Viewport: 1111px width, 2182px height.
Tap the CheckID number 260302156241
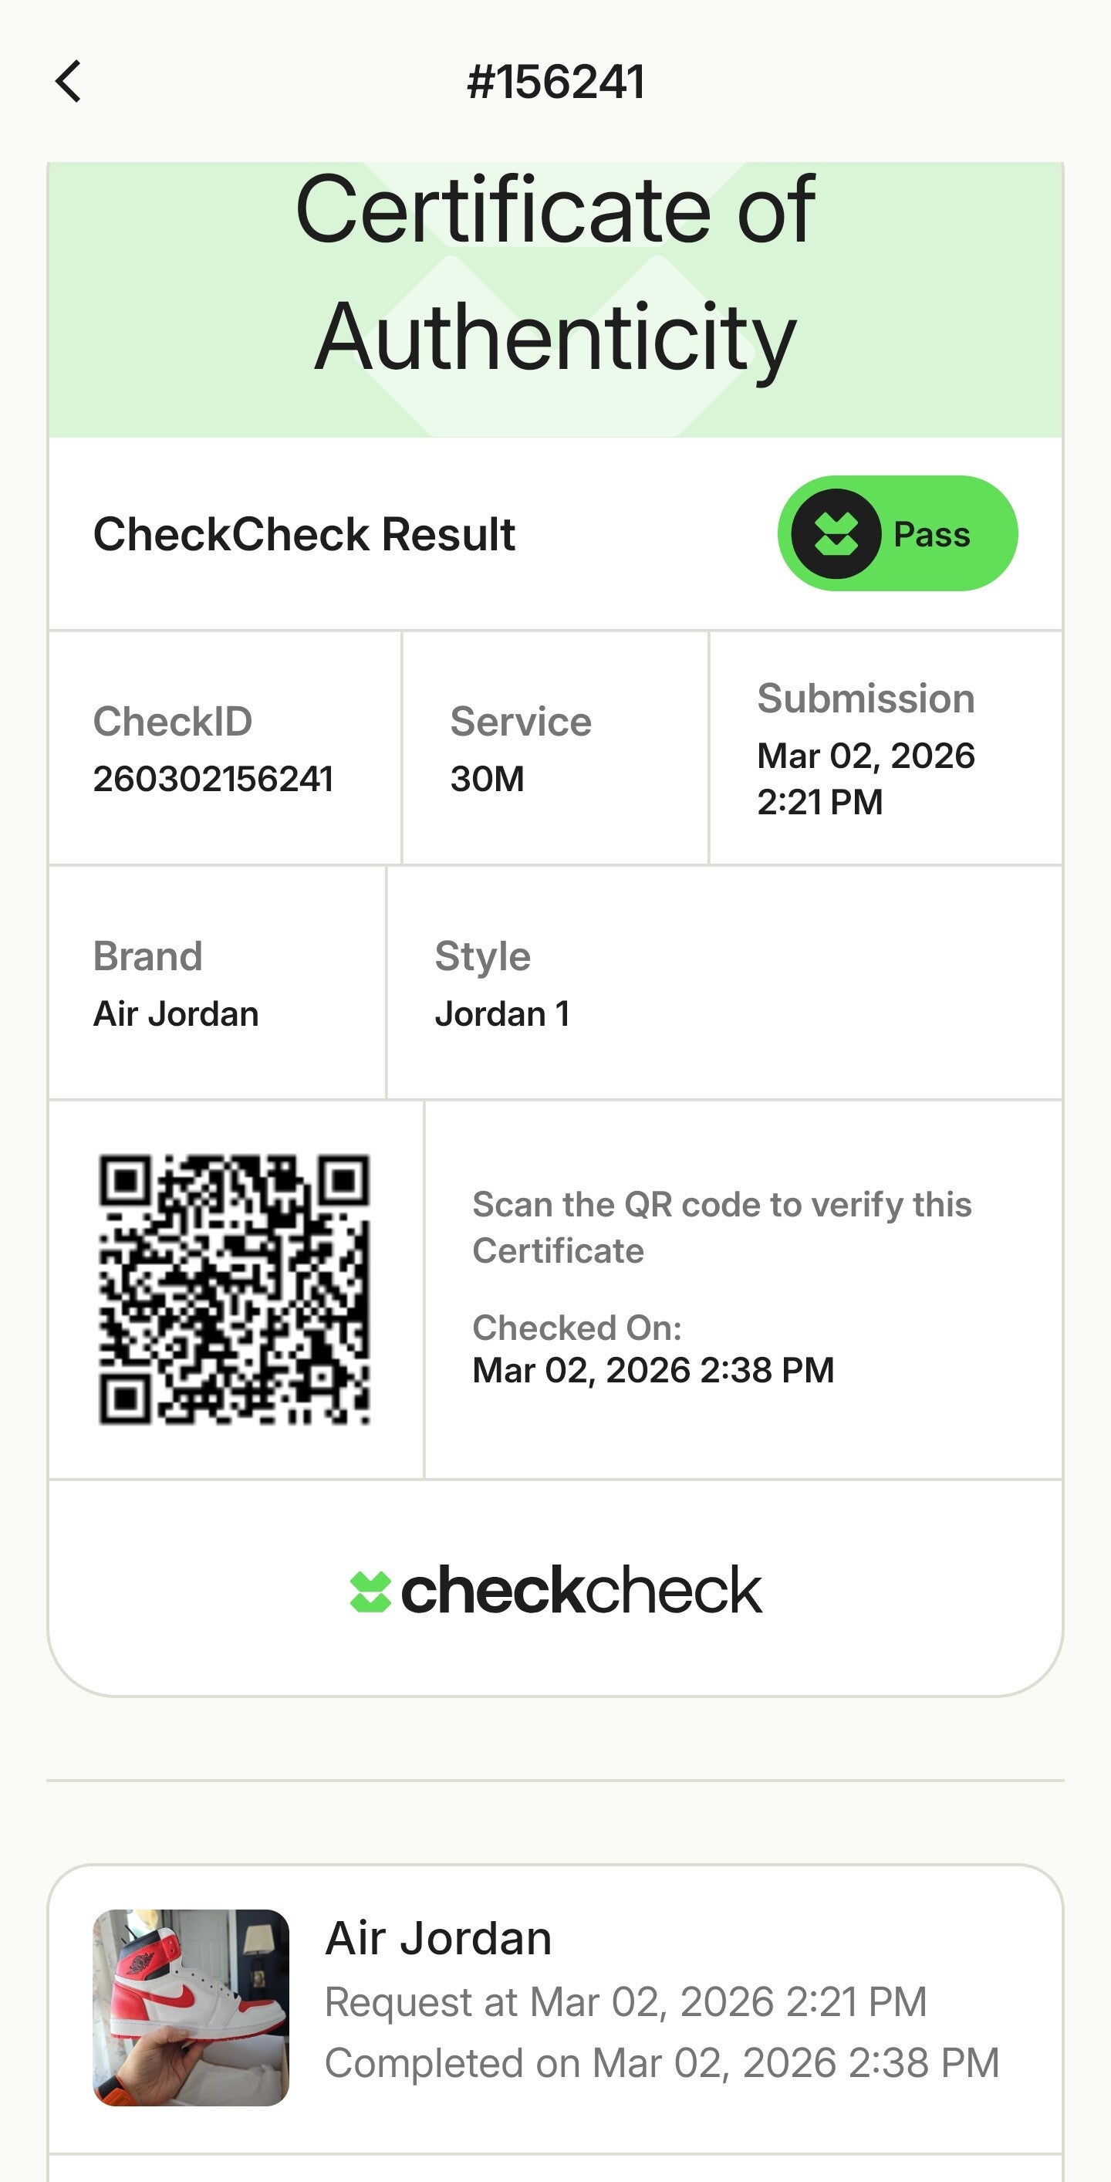point(212,780)
